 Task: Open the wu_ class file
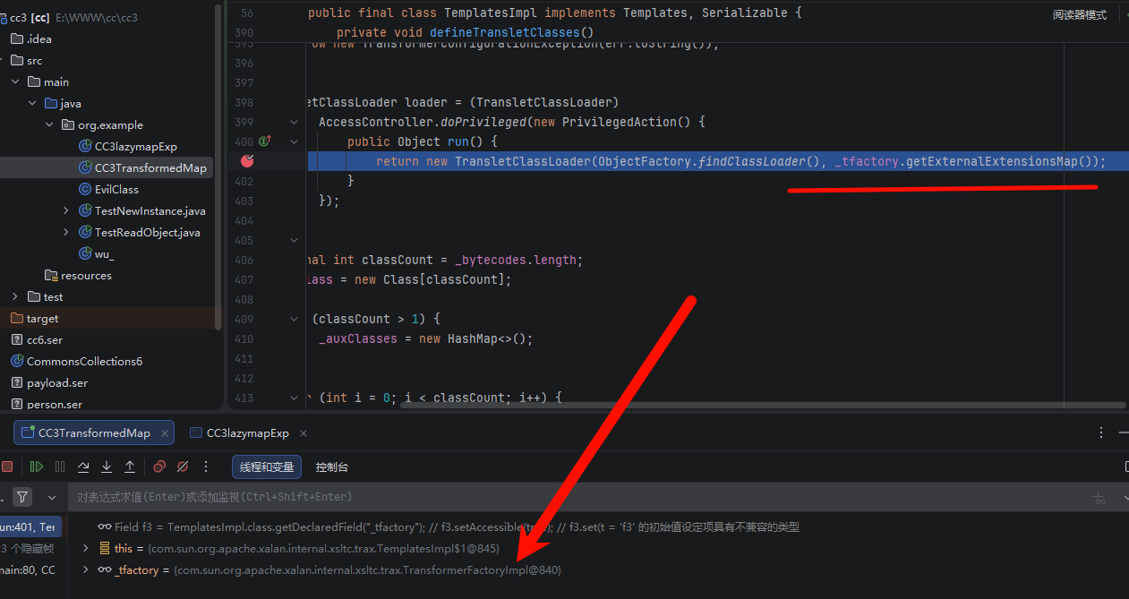point(104,253)
